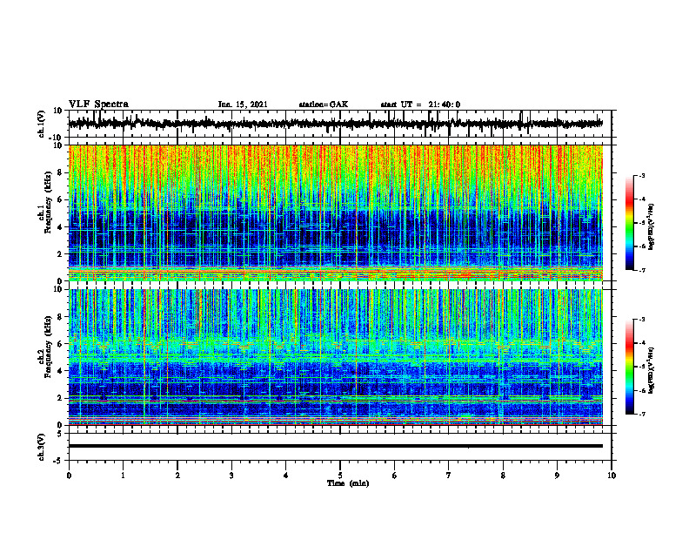
Task: Click the -7 label on ch.2 color bar
Action: pos(641,414)
